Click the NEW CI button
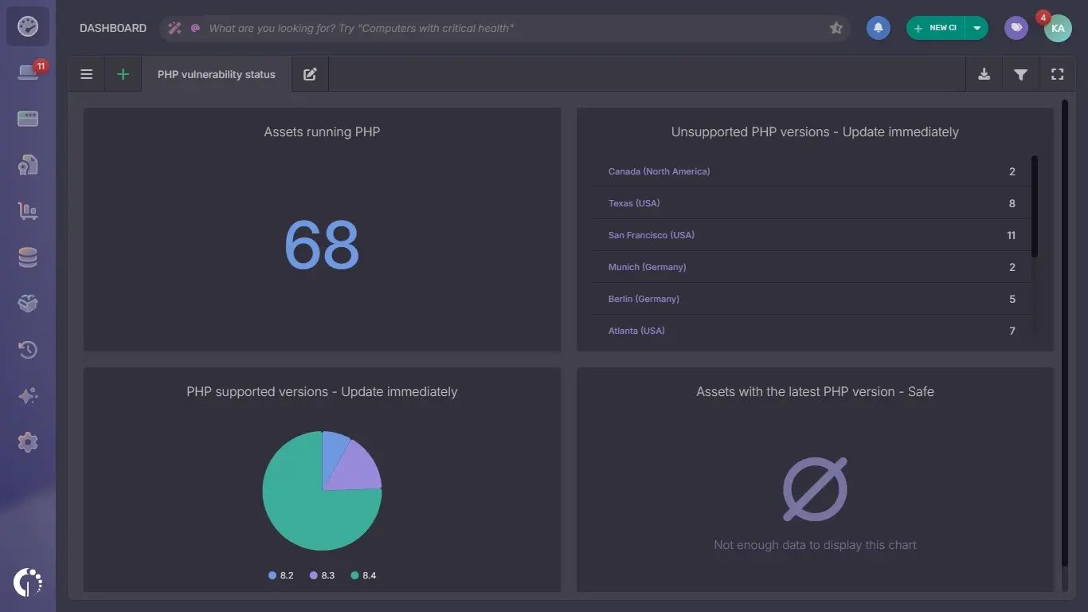Screen dimensions: 1088x612 [x=936, y=28]
